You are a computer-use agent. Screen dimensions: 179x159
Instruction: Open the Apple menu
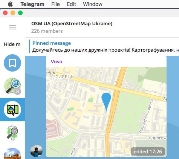[x=10, y=4]
